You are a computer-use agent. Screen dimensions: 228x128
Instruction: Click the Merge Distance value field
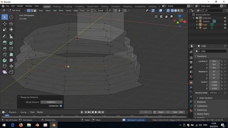tap(51, 102)
